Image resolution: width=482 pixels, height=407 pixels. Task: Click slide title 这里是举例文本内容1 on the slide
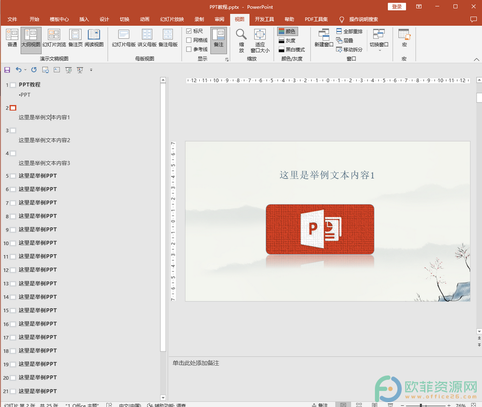(327, 175)
